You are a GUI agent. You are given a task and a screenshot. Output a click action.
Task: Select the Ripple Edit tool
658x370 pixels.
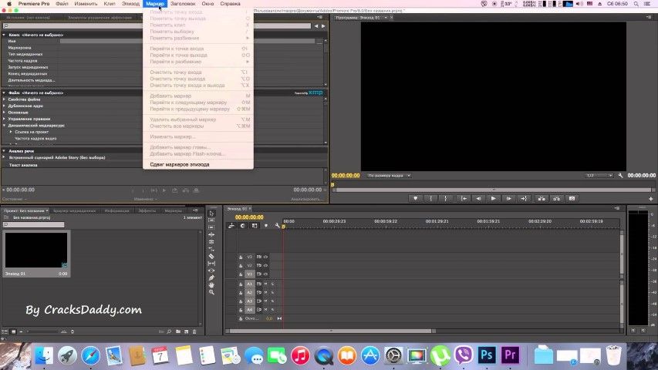[x=211, y=234]
